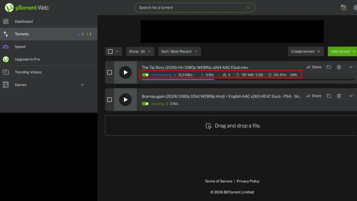Play the Bramayugam torrent
The height and width of the screenshot is (201, 357).
(x=125, y=99)
